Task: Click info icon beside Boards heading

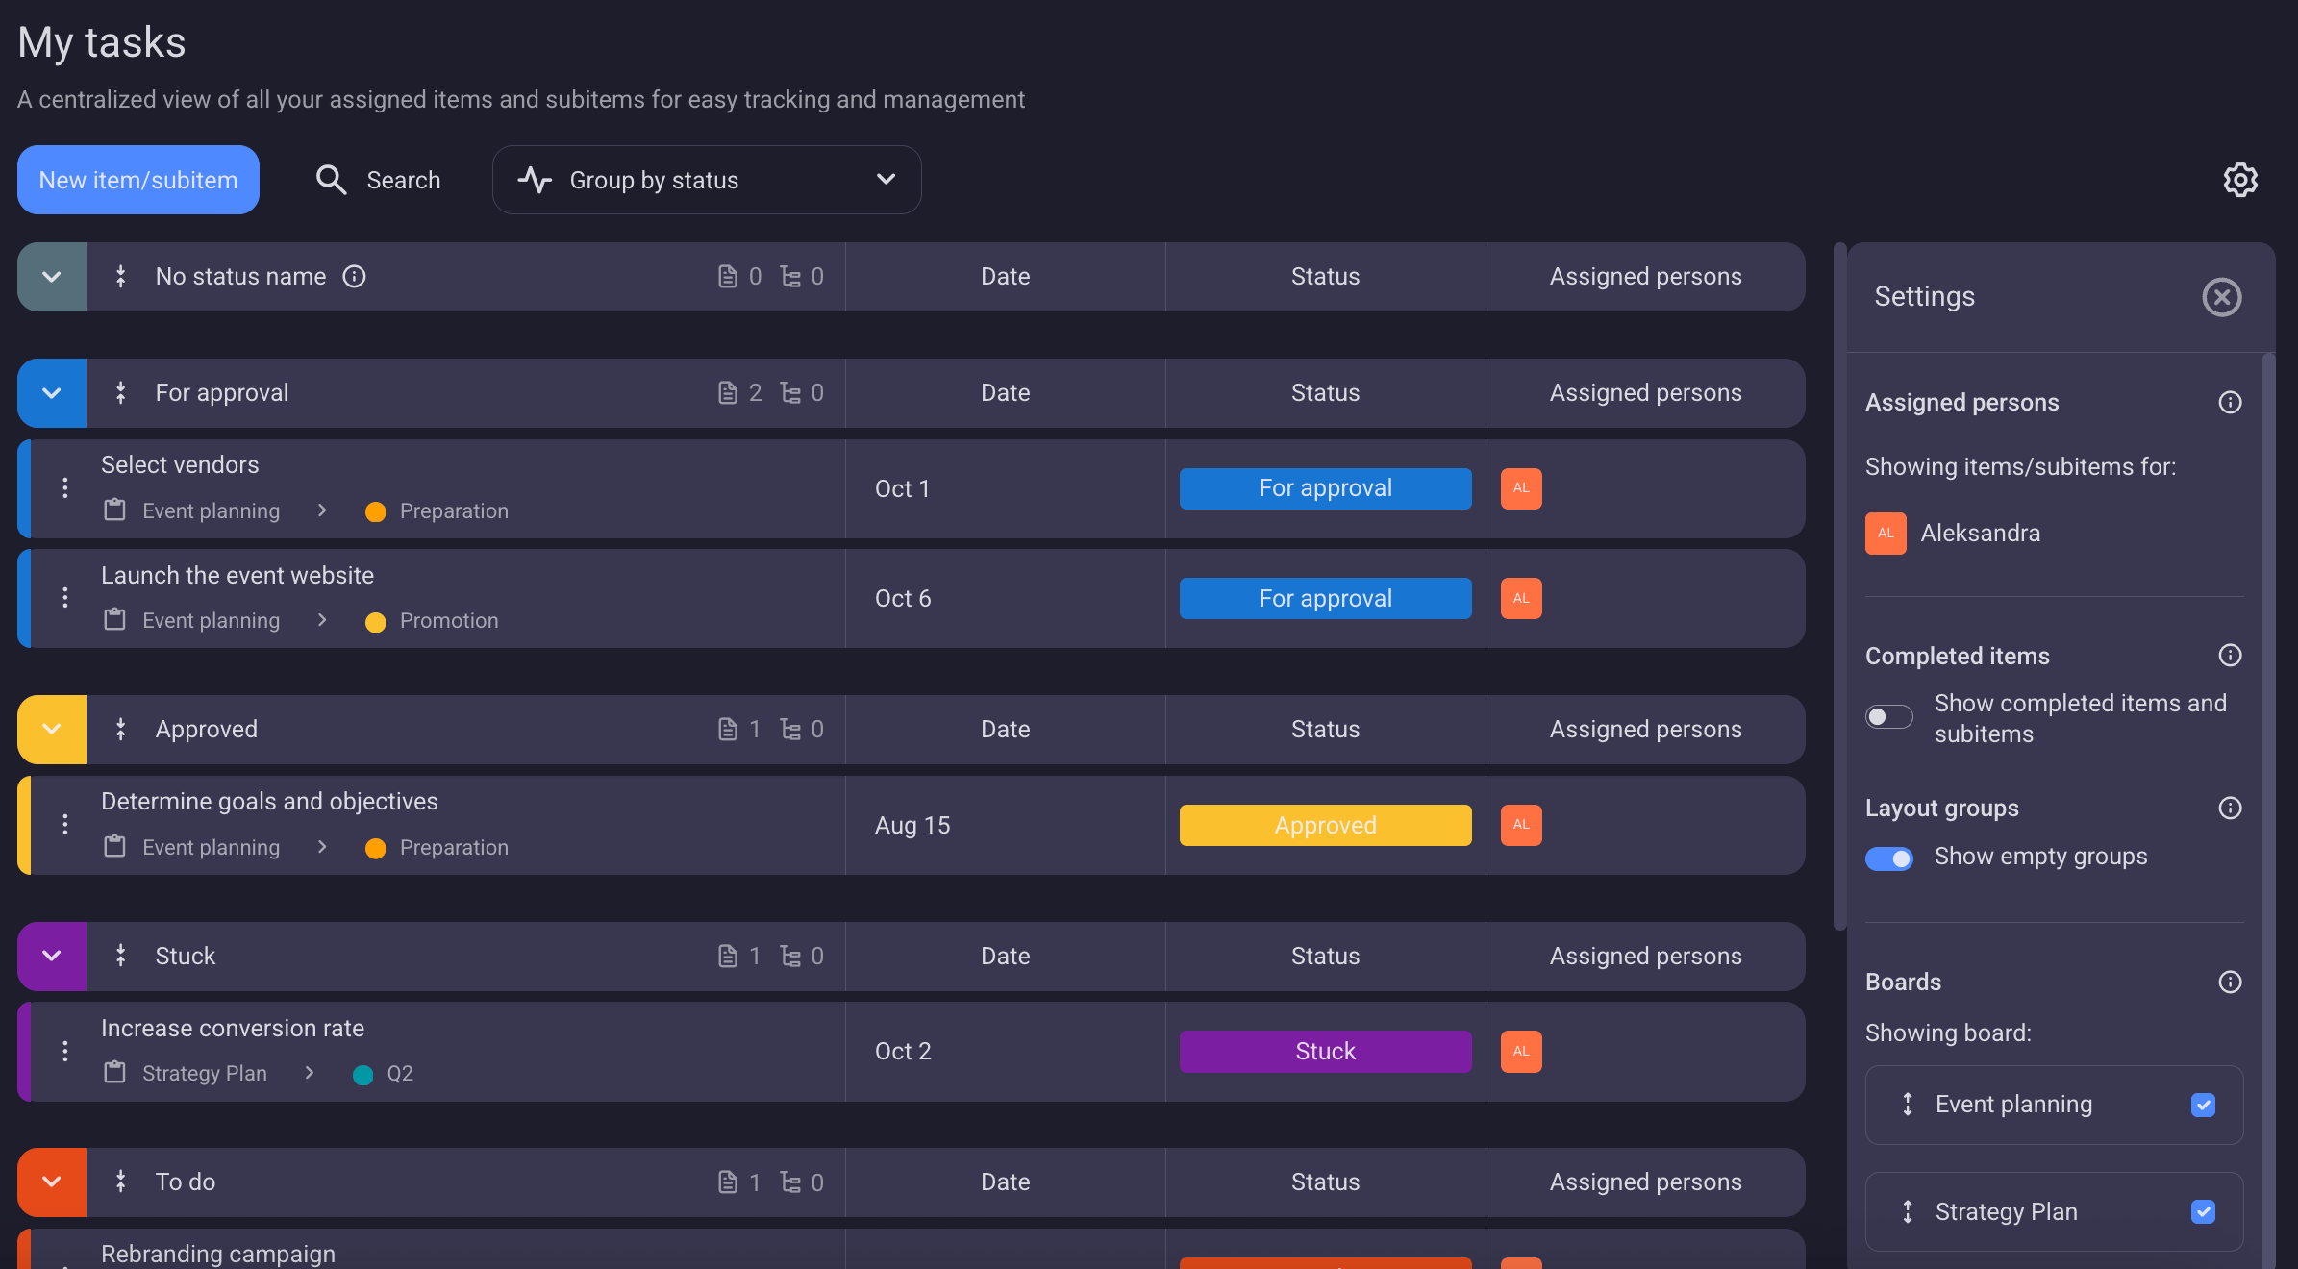Action: (2230, 982)
